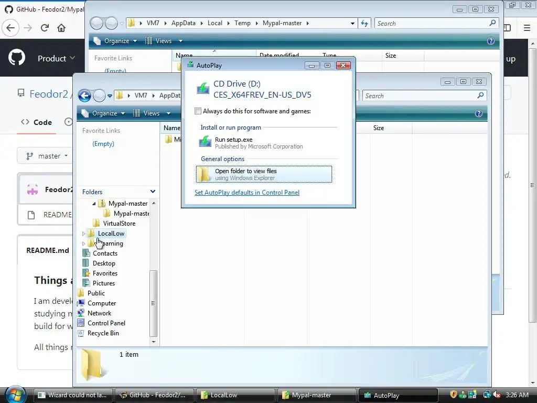Collapse Mypal-master tree node

point(94,204)
